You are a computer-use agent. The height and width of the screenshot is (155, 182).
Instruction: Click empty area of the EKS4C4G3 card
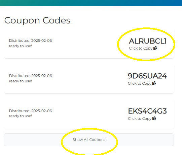point(88,114)
